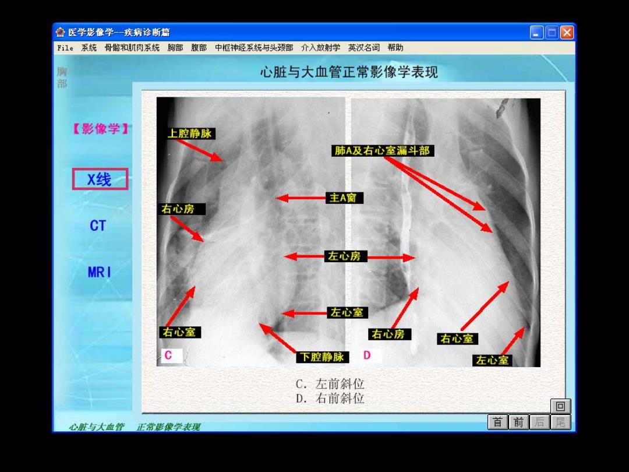Click the 右心室 label on image D
Screen dimensions: 629x472
point(457,339)
